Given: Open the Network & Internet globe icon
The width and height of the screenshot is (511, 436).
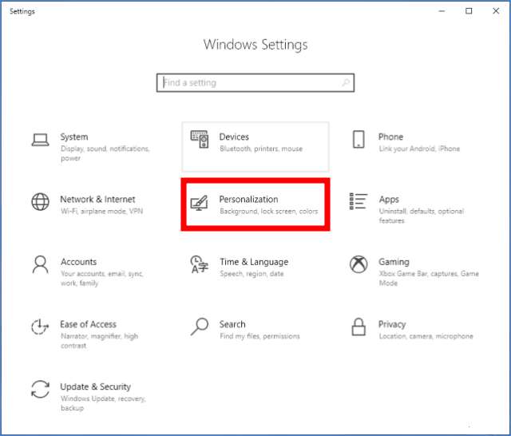Looking at the screenshot, I should 41,202.
